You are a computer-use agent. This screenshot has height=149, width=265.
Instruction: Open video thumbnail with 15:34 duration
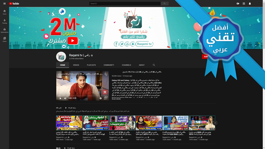175,123
